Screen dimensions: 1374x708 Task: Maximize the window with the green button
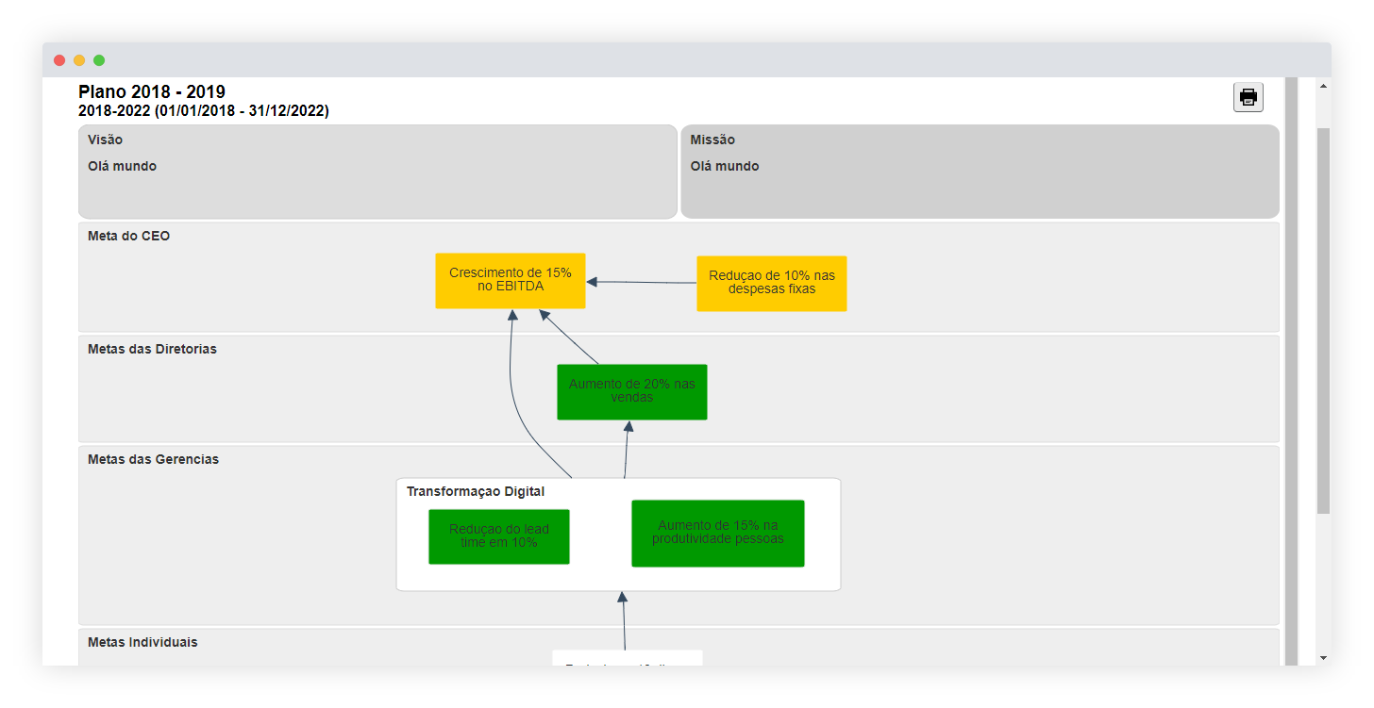(x=99, y=60)
